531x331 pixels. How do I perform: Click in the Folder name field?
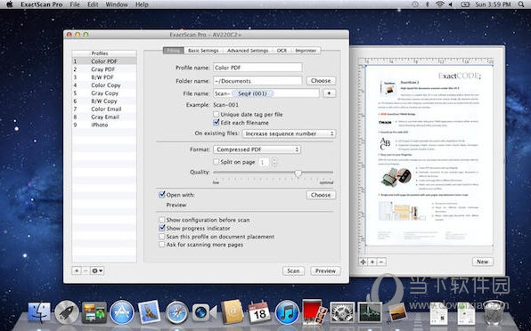click(x=257, y=80)
